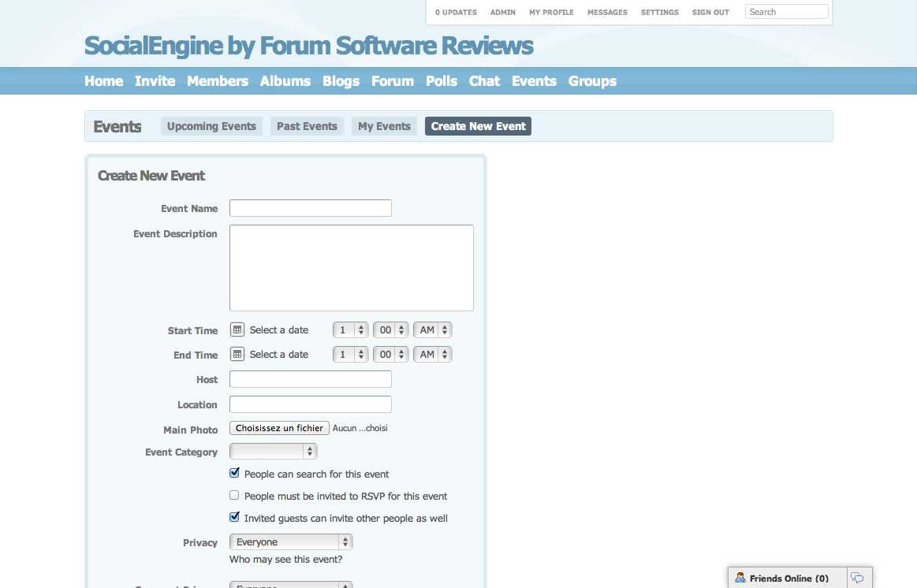Image resolution: width=917 pixels, height=588 pixels.
Task: Open Polls in the main navigation
Action: pos(442,81)
